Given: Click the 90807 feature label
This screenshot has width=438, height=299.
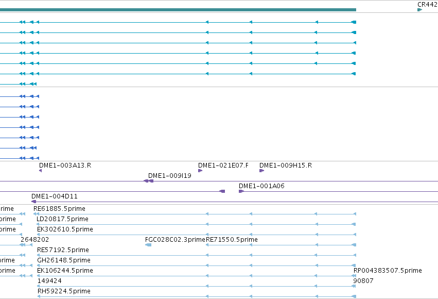Looking at the screenshot, I should click(363, 281).
